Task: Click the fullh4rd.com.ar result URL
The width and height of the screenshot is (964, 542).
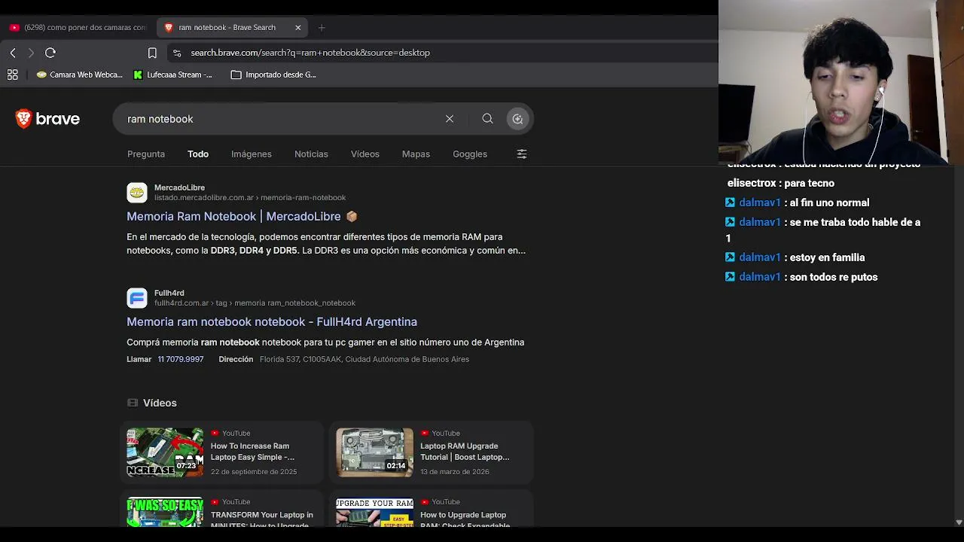Action: [255, 303]
